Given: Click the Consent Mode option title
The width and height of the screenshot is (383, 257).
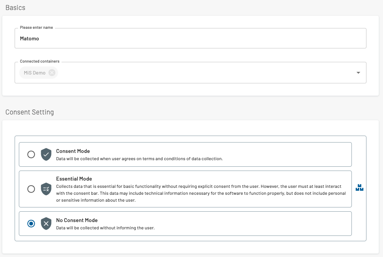Looking at the screenshot, I should (73, 151).
